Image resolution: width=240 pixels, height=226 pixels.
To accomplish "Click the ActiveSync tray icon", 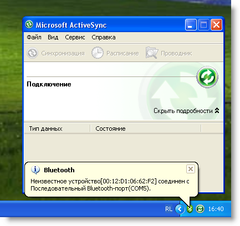I will pyautogui.click(x=200, y=209).
